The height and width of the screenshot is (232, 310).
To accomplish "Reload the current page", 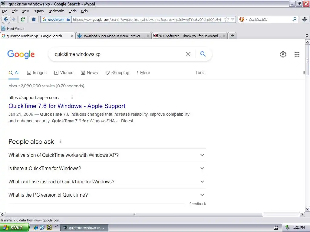I will (23, 19).
